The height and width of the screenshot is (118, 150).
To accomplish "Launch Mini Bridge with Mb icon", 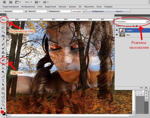I will 10,2.
